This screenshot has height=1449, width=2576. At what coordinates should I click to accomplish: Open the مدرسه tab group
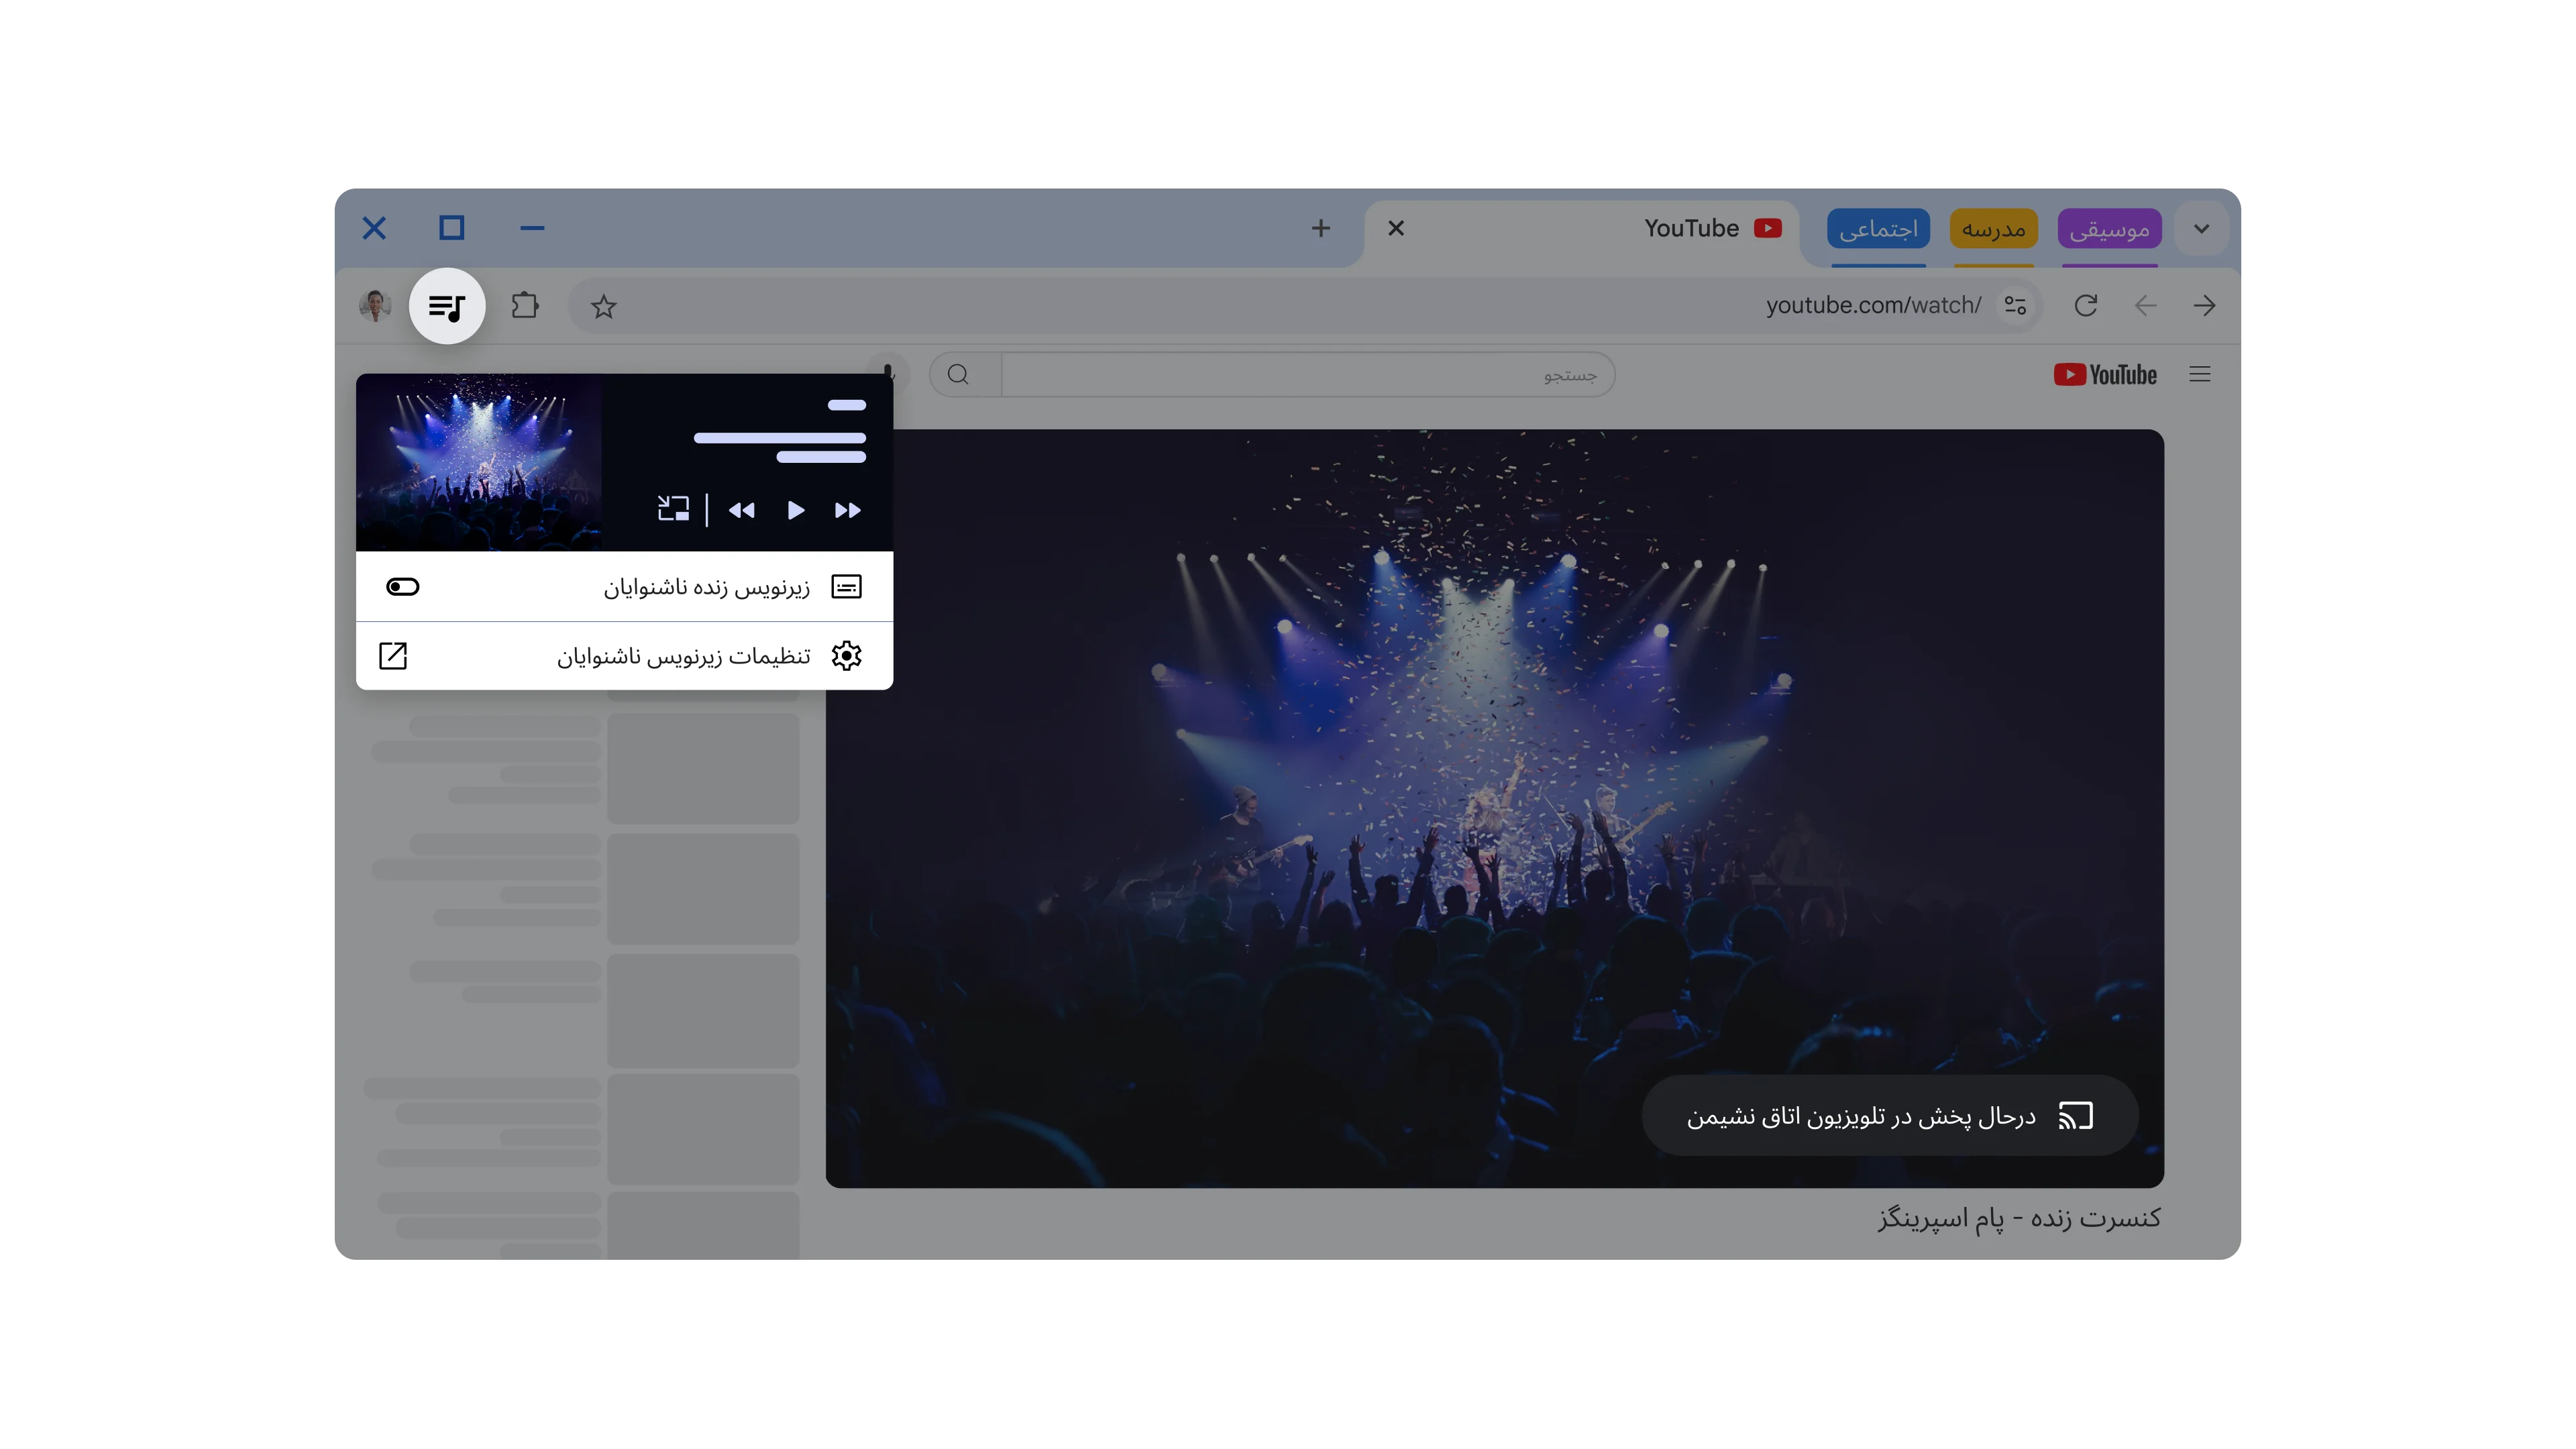pyautogui.click(x=1993, y=229)
